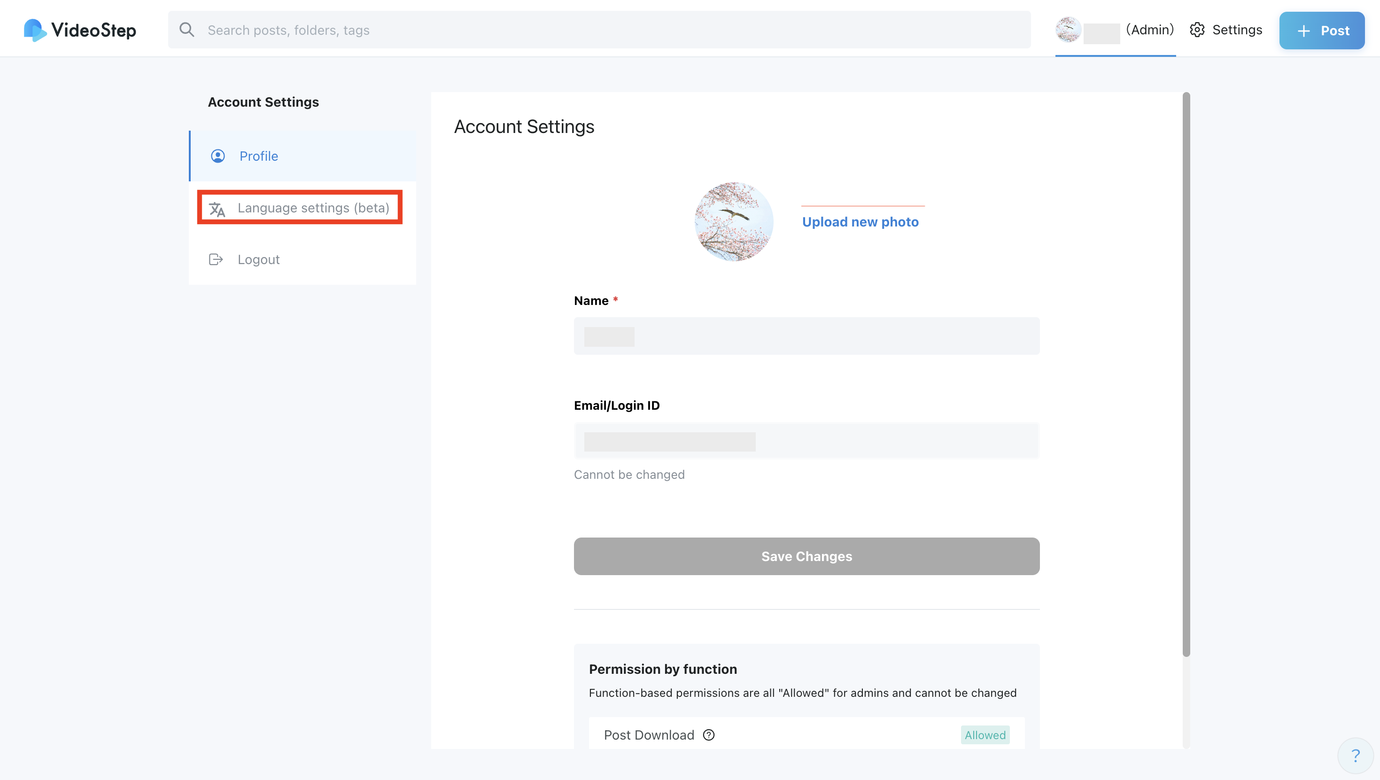This screenshot has width=1380, height=780.
Task: Click the plus icon on Post button
Action: point(1303,31)
